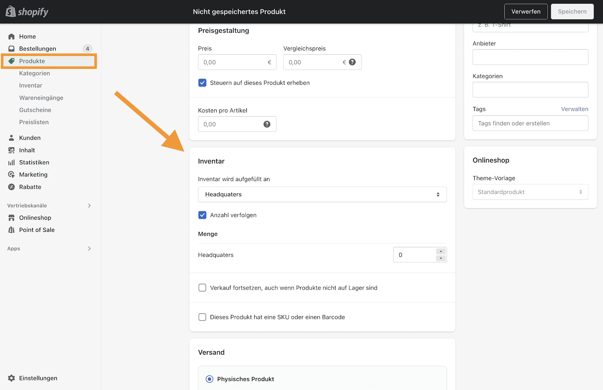Open Rabatte in the sidebar
Viewport: 603px width, 390px height.
30,187
